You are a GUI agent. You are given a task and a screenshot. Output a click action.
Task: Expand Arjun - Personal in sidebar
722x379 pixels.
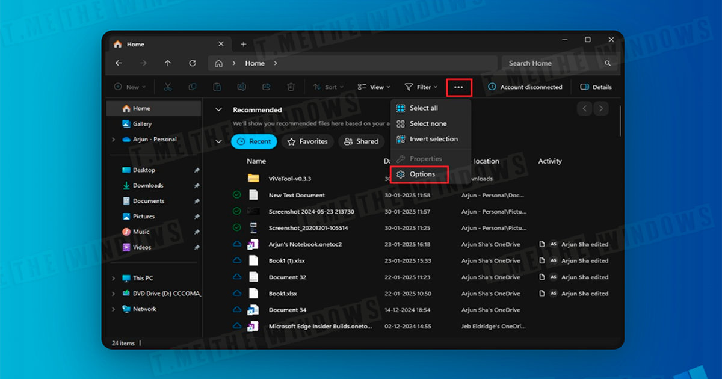(113, 140)
